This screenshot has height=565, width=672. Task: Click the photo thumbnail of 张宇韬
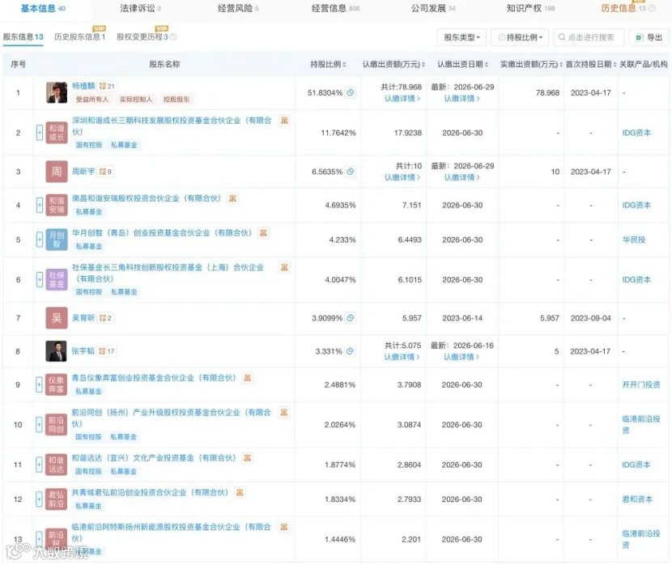[x=56, y=351]
